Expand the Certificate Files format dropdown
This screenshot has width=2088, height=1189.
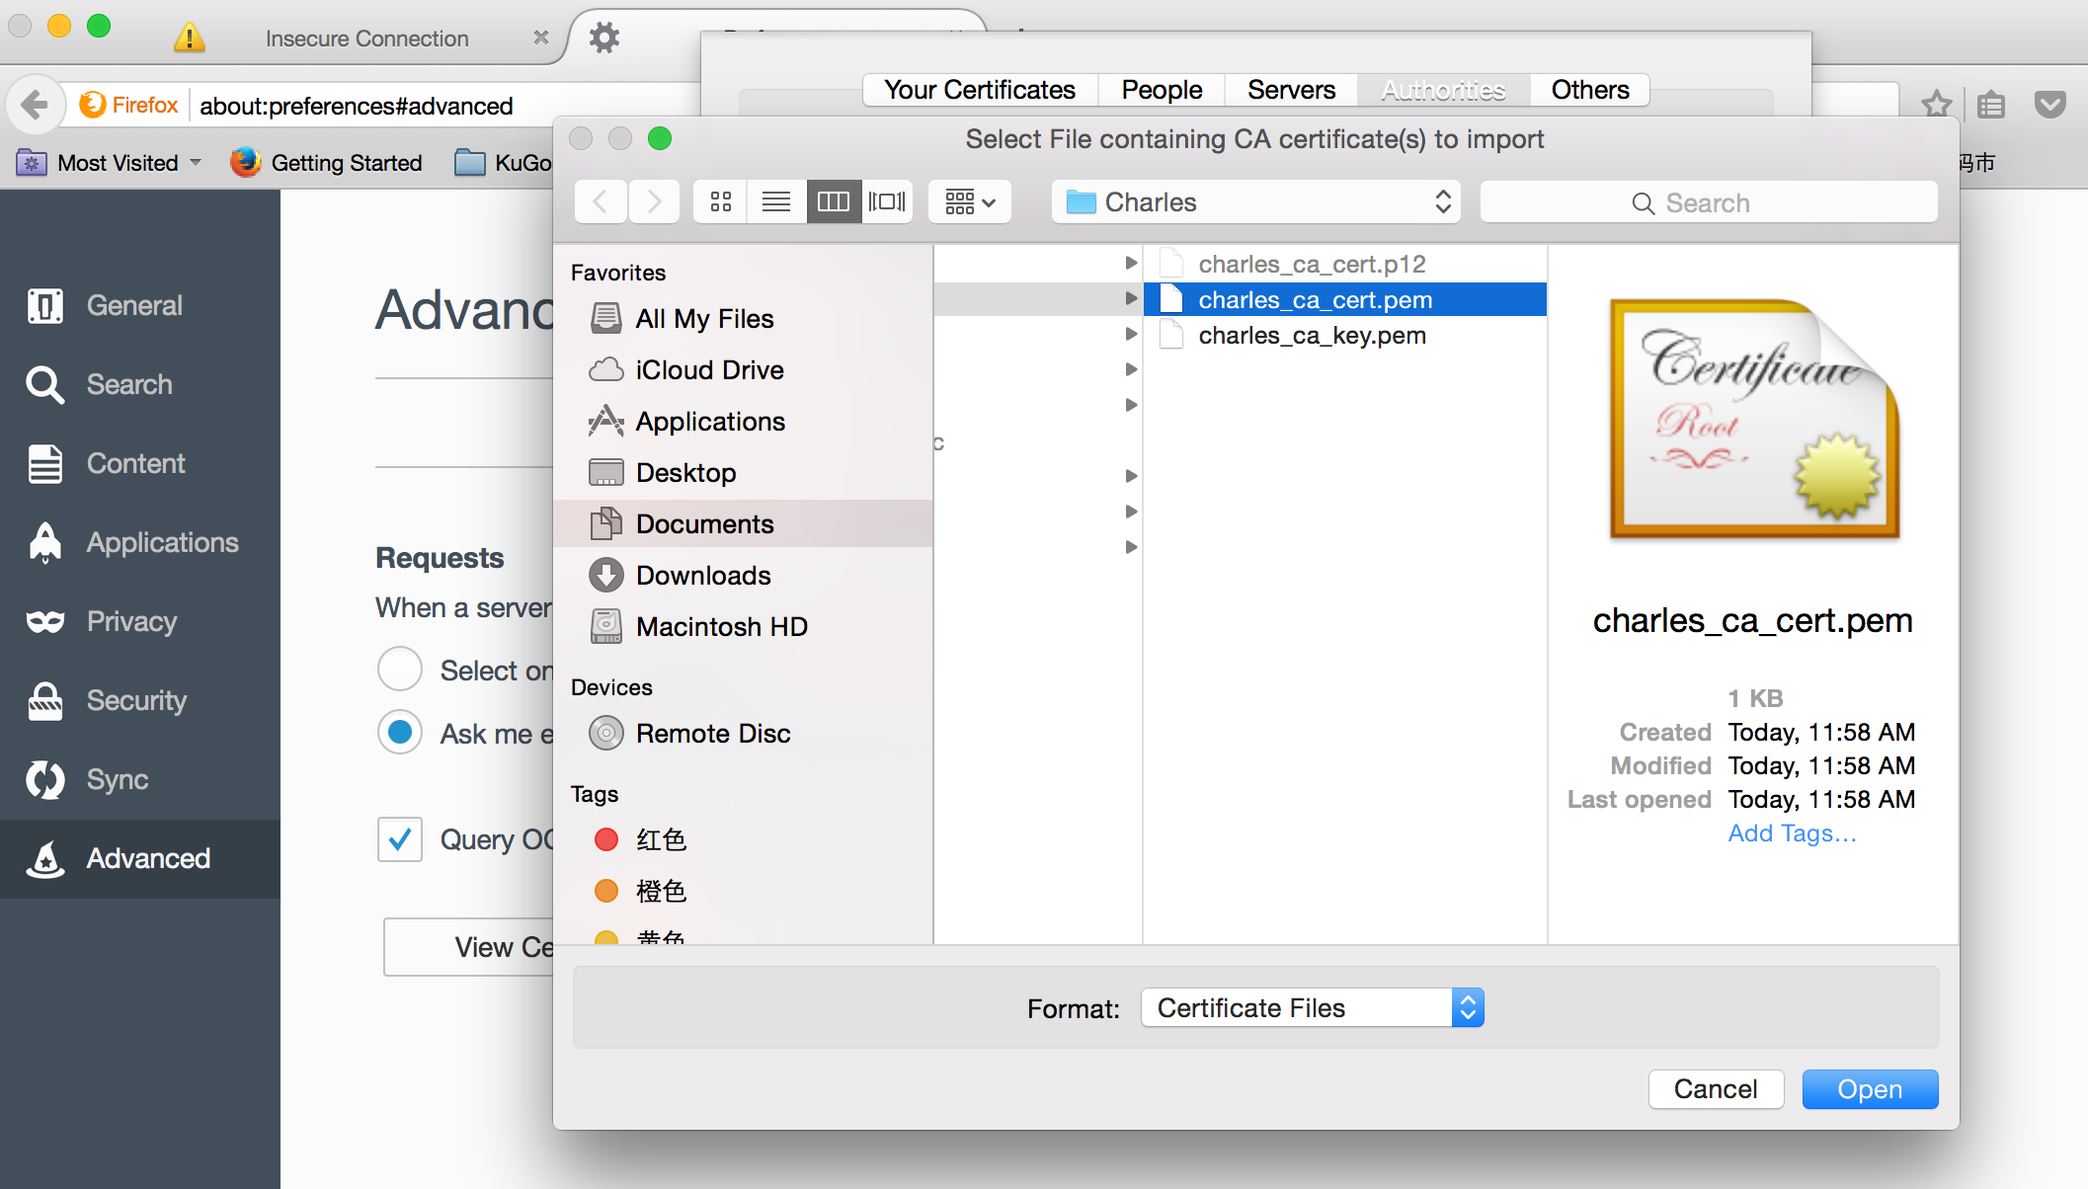[1470, 1007]
